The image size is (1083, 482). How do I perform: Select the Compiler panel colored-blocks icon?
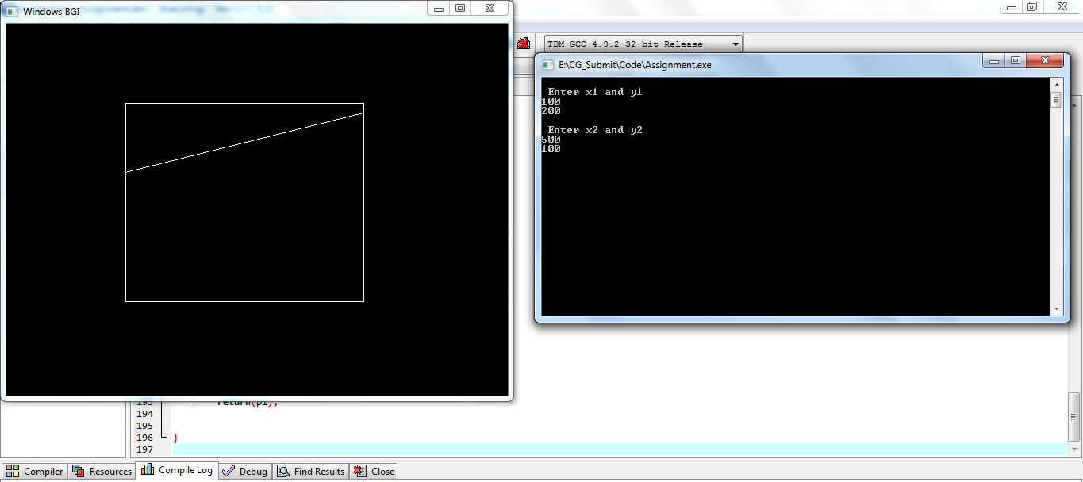[x=13, y=471]
